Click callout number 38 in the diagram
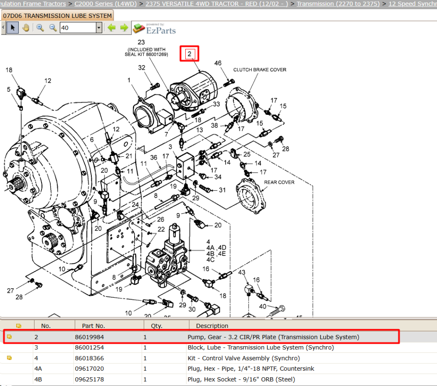This screenshot has width=437, height=386. click(x=214, y=125)
